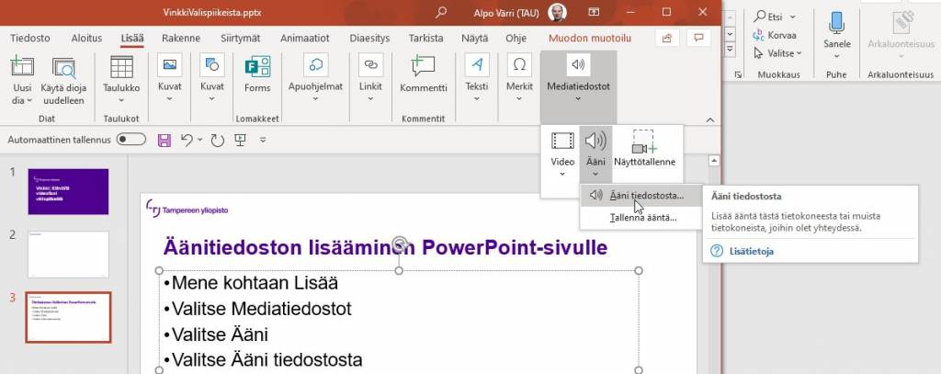Select Ääni tiedostosta menu entry

[x=641, y=195]
